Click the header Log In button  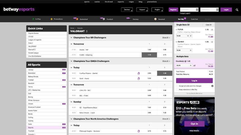pos(226,10)
